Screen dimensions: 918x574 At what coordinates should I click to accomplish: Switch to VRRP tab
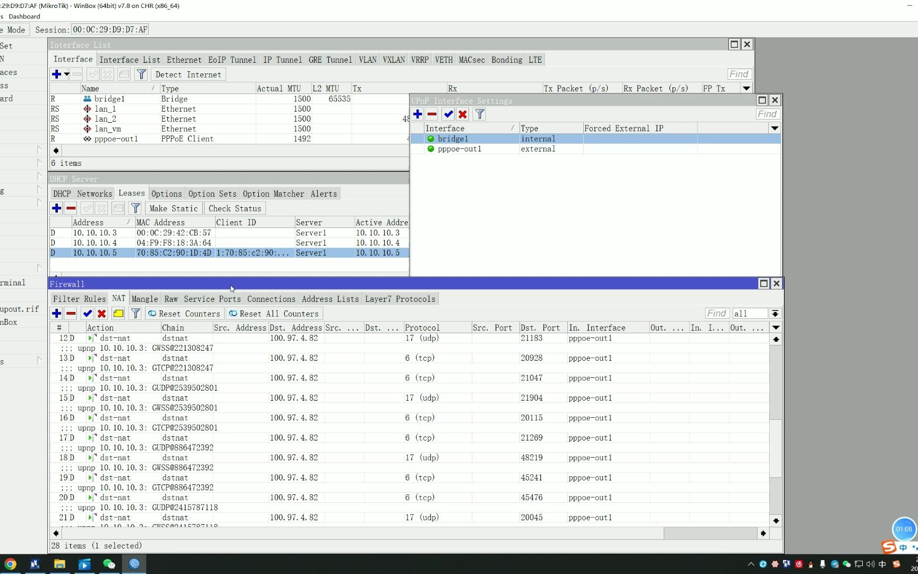(420, 60)
